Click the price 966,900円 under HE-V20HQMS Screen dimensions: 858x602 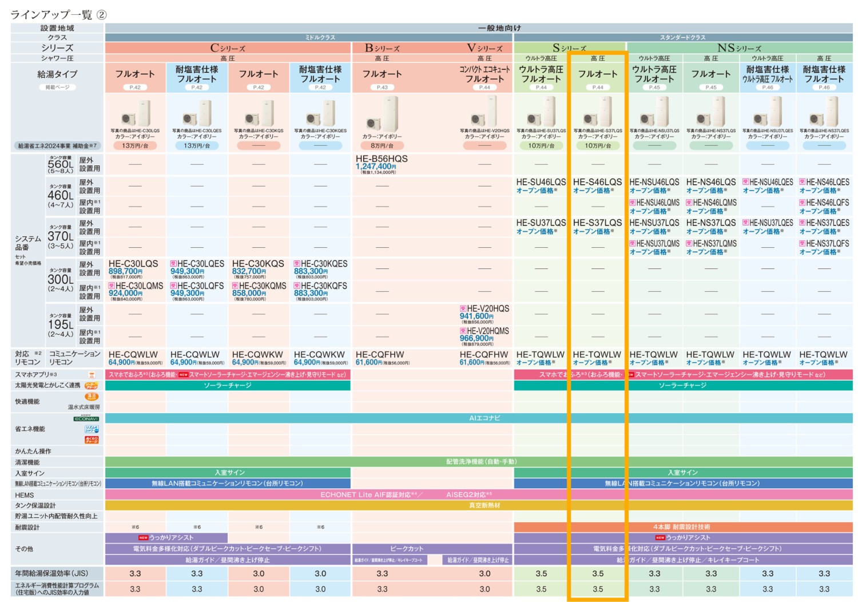(x=476, y=338)
